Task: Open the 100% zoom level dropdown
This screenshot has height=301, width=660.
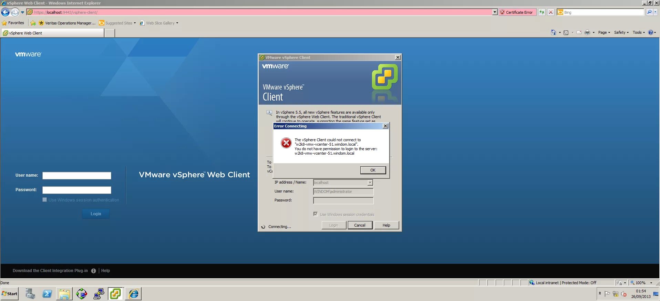Action: pyautogui.click(x=651, y=283)
